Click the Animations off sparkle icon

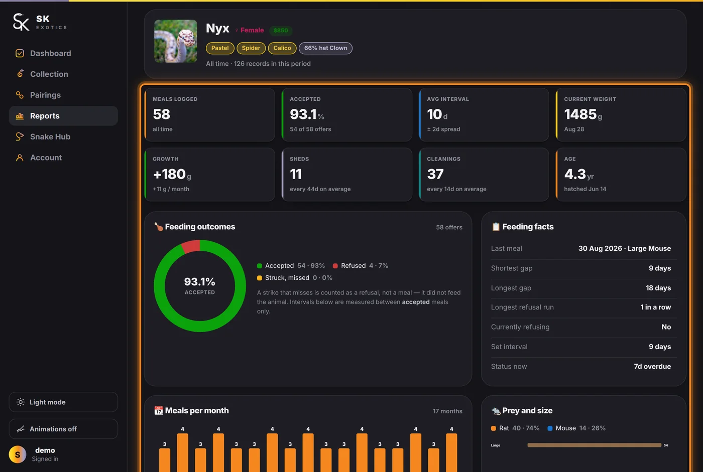click(x=21, y=429)
